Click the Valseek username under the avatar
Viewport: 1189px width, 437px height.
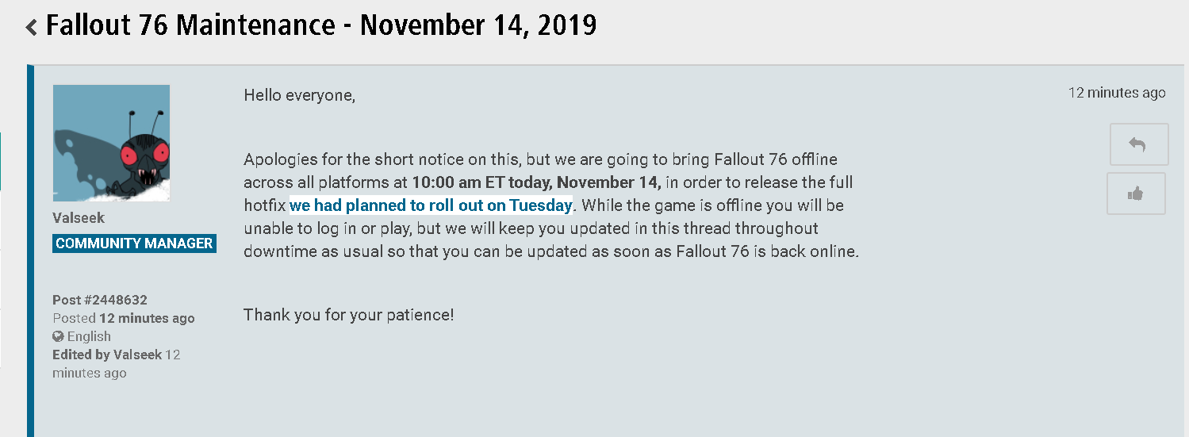click(x=79, y=218)
